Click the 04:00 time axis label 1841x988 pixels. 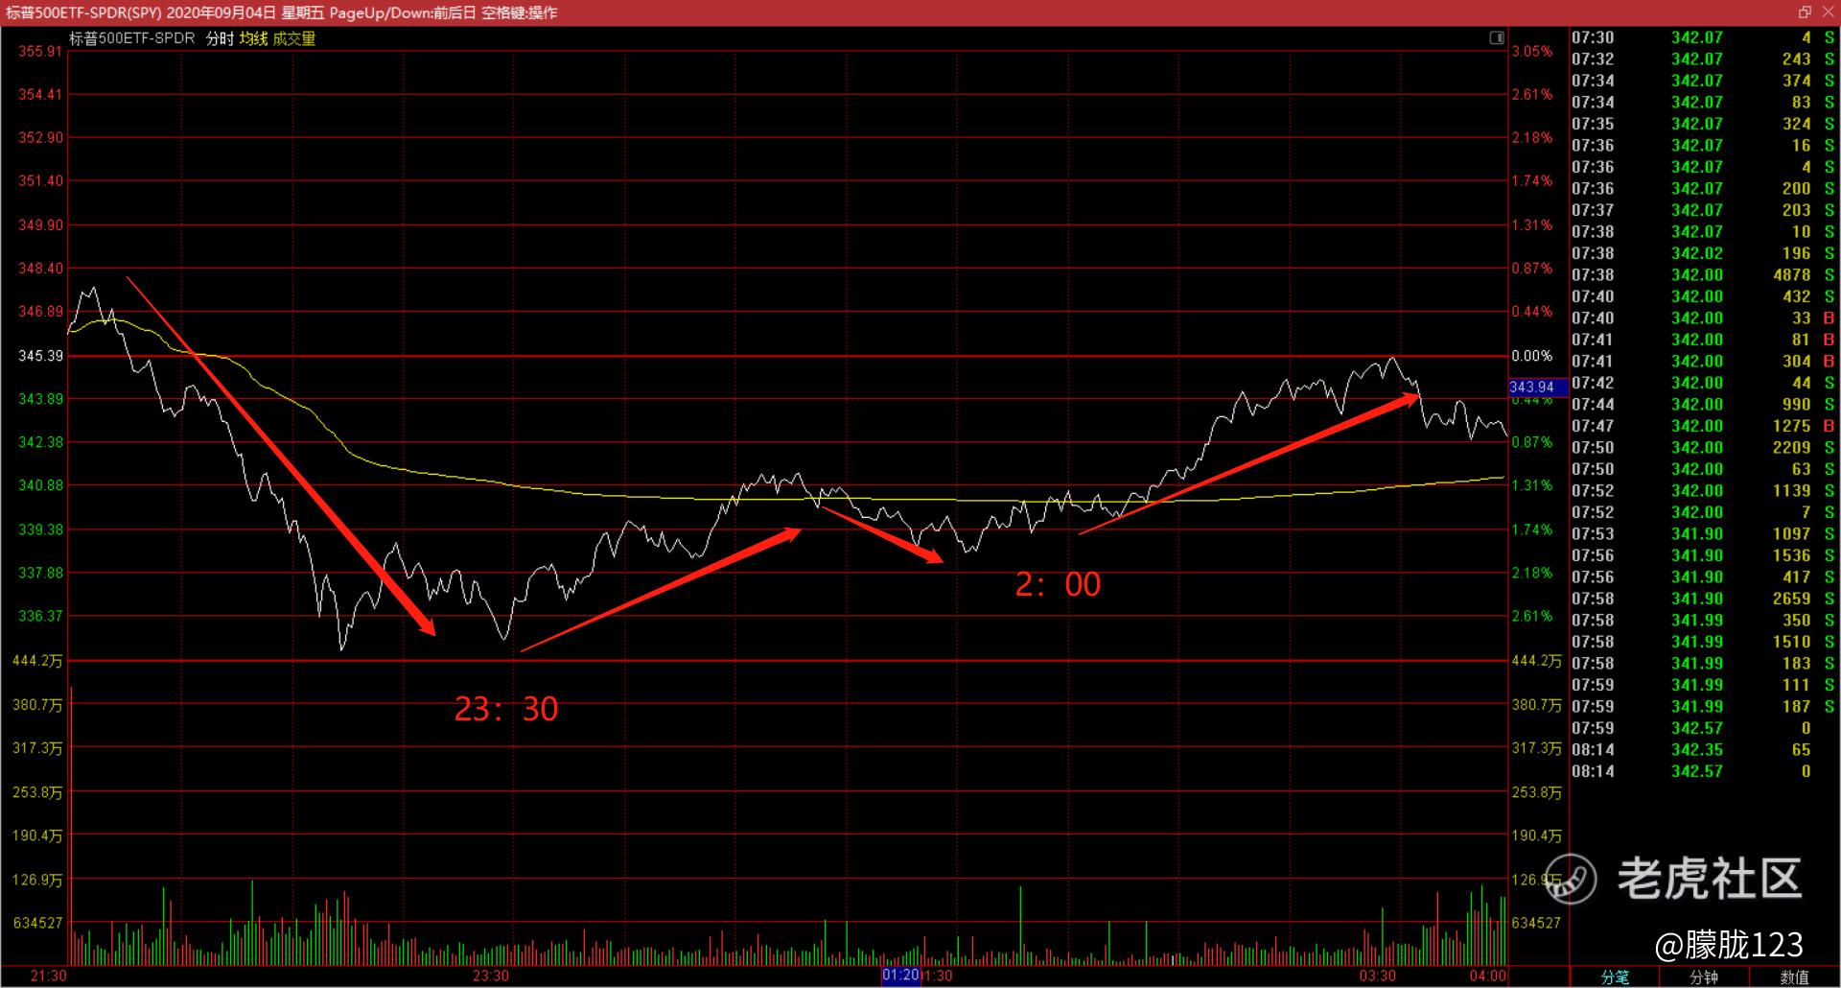tap(1487, 976)
